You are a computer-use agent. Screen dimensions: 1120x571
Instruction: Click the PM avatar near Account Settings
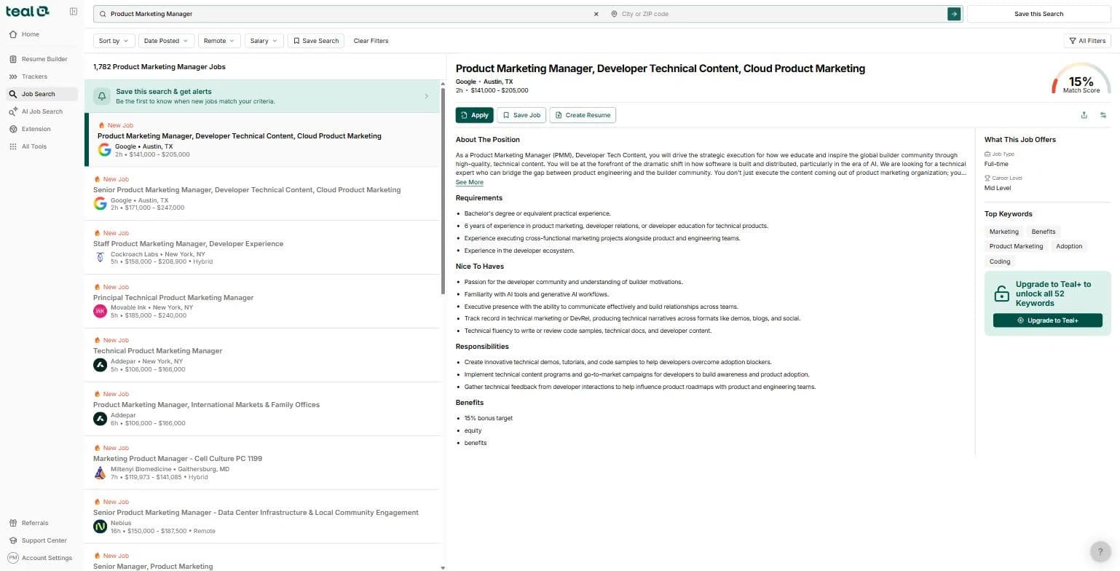tap(12, 558)
